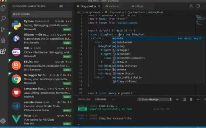Image resolution: width=206 pixels, height=128 pixels.
Task: Click the Open Changes icon in the editor toolbar
Action: coord(191,6)
